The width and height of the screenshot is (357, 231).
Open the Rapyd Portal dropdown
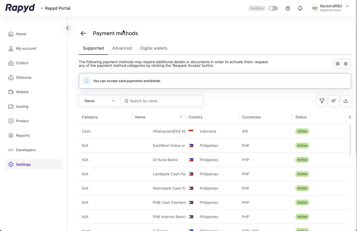(x=55, y=8)
